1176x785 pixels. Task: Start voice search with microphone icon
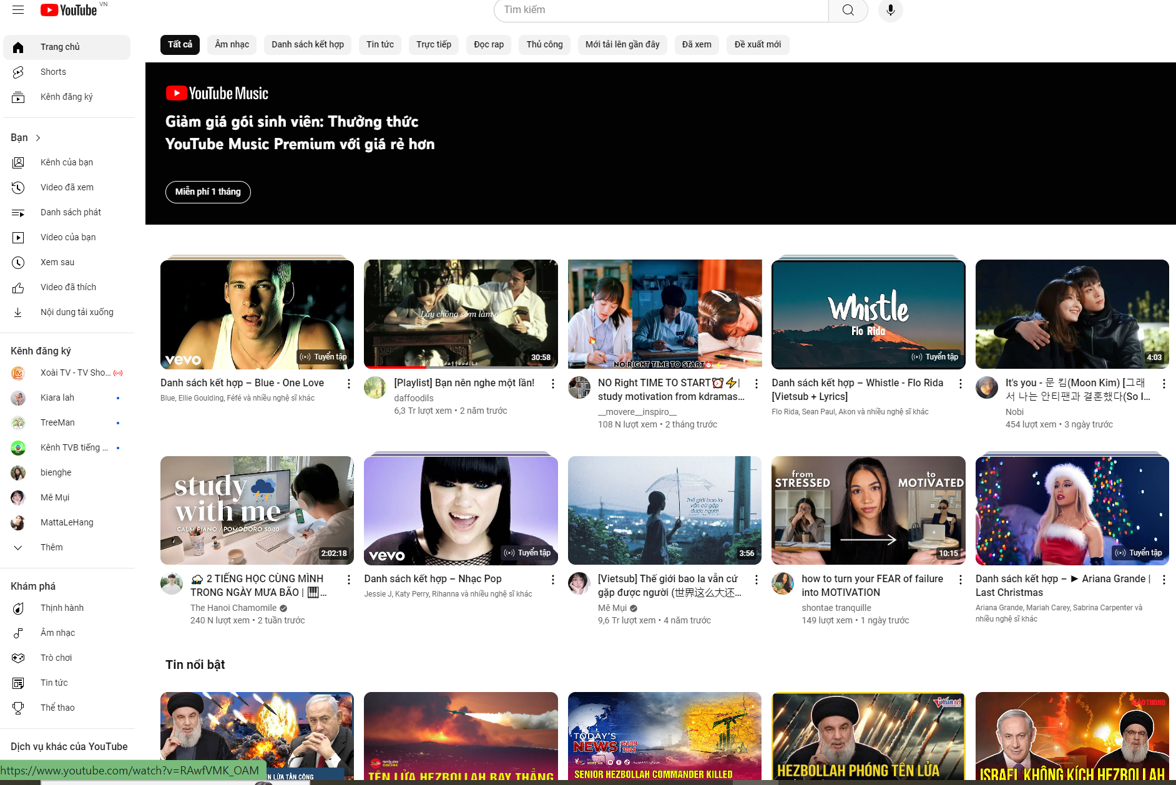coord(891,10)
